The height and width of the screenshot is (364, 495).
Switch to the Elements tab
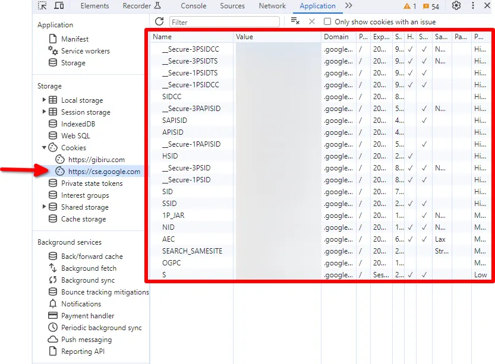[x=94, y=6]
